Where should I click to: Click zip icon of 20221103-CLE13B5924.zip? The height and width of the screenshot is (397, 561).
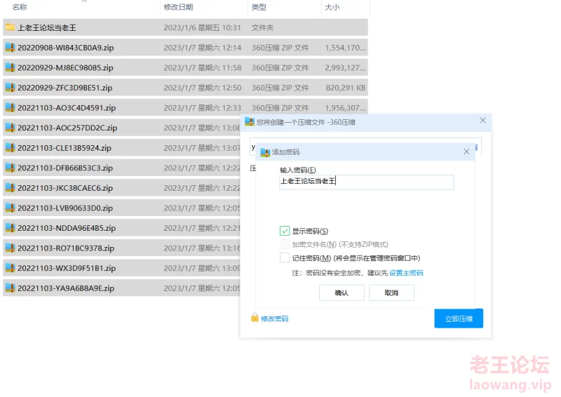(10, 148)
